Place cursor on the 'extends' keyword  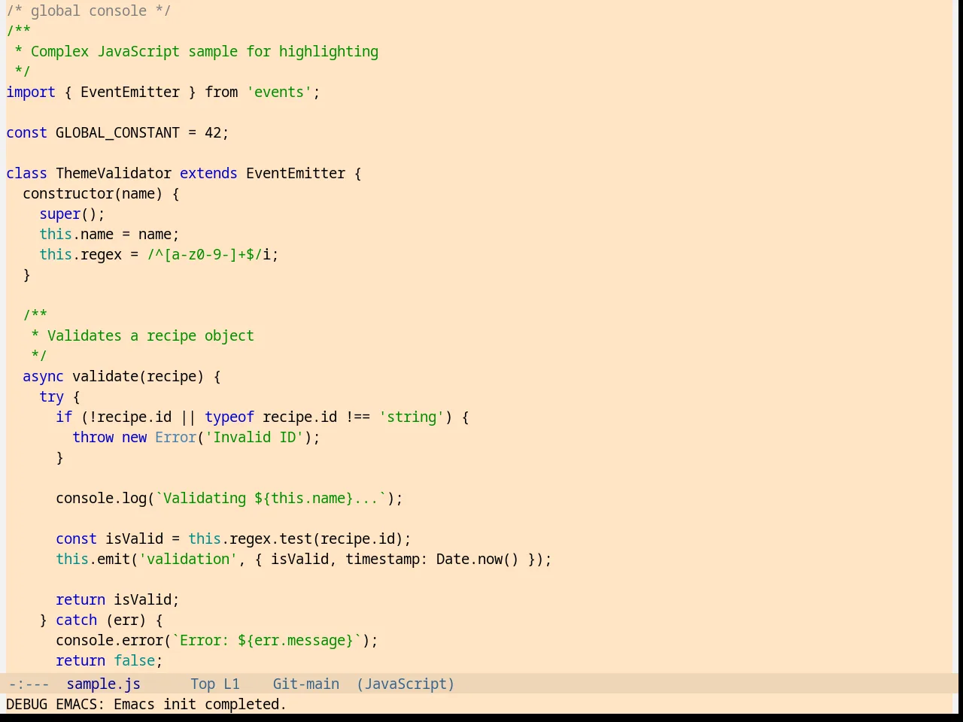coord(208,173)
